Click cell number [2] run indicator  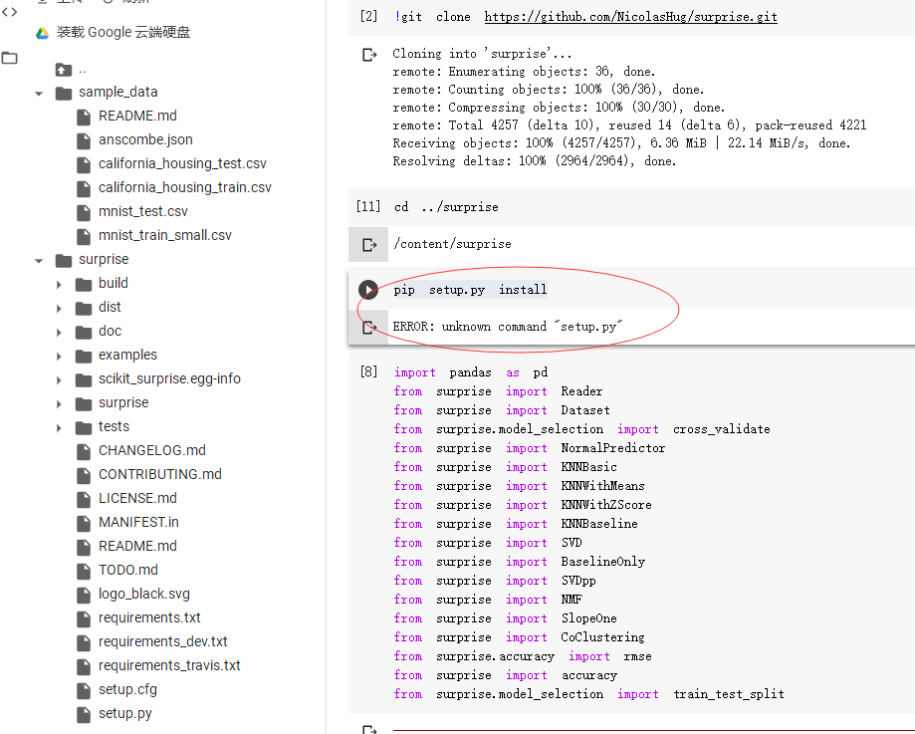point(368,16)
